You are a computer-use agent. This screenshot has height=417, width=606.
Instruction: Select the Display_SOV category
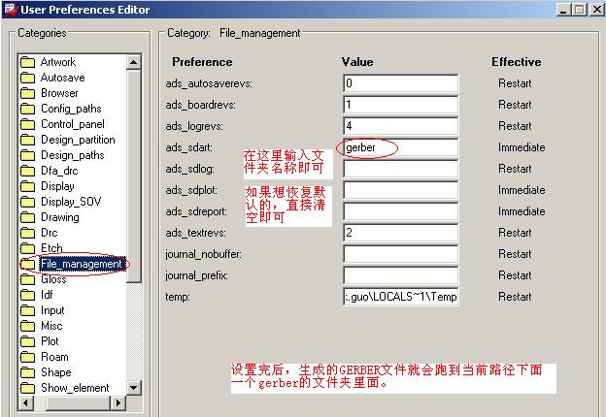tap(71, 202)
